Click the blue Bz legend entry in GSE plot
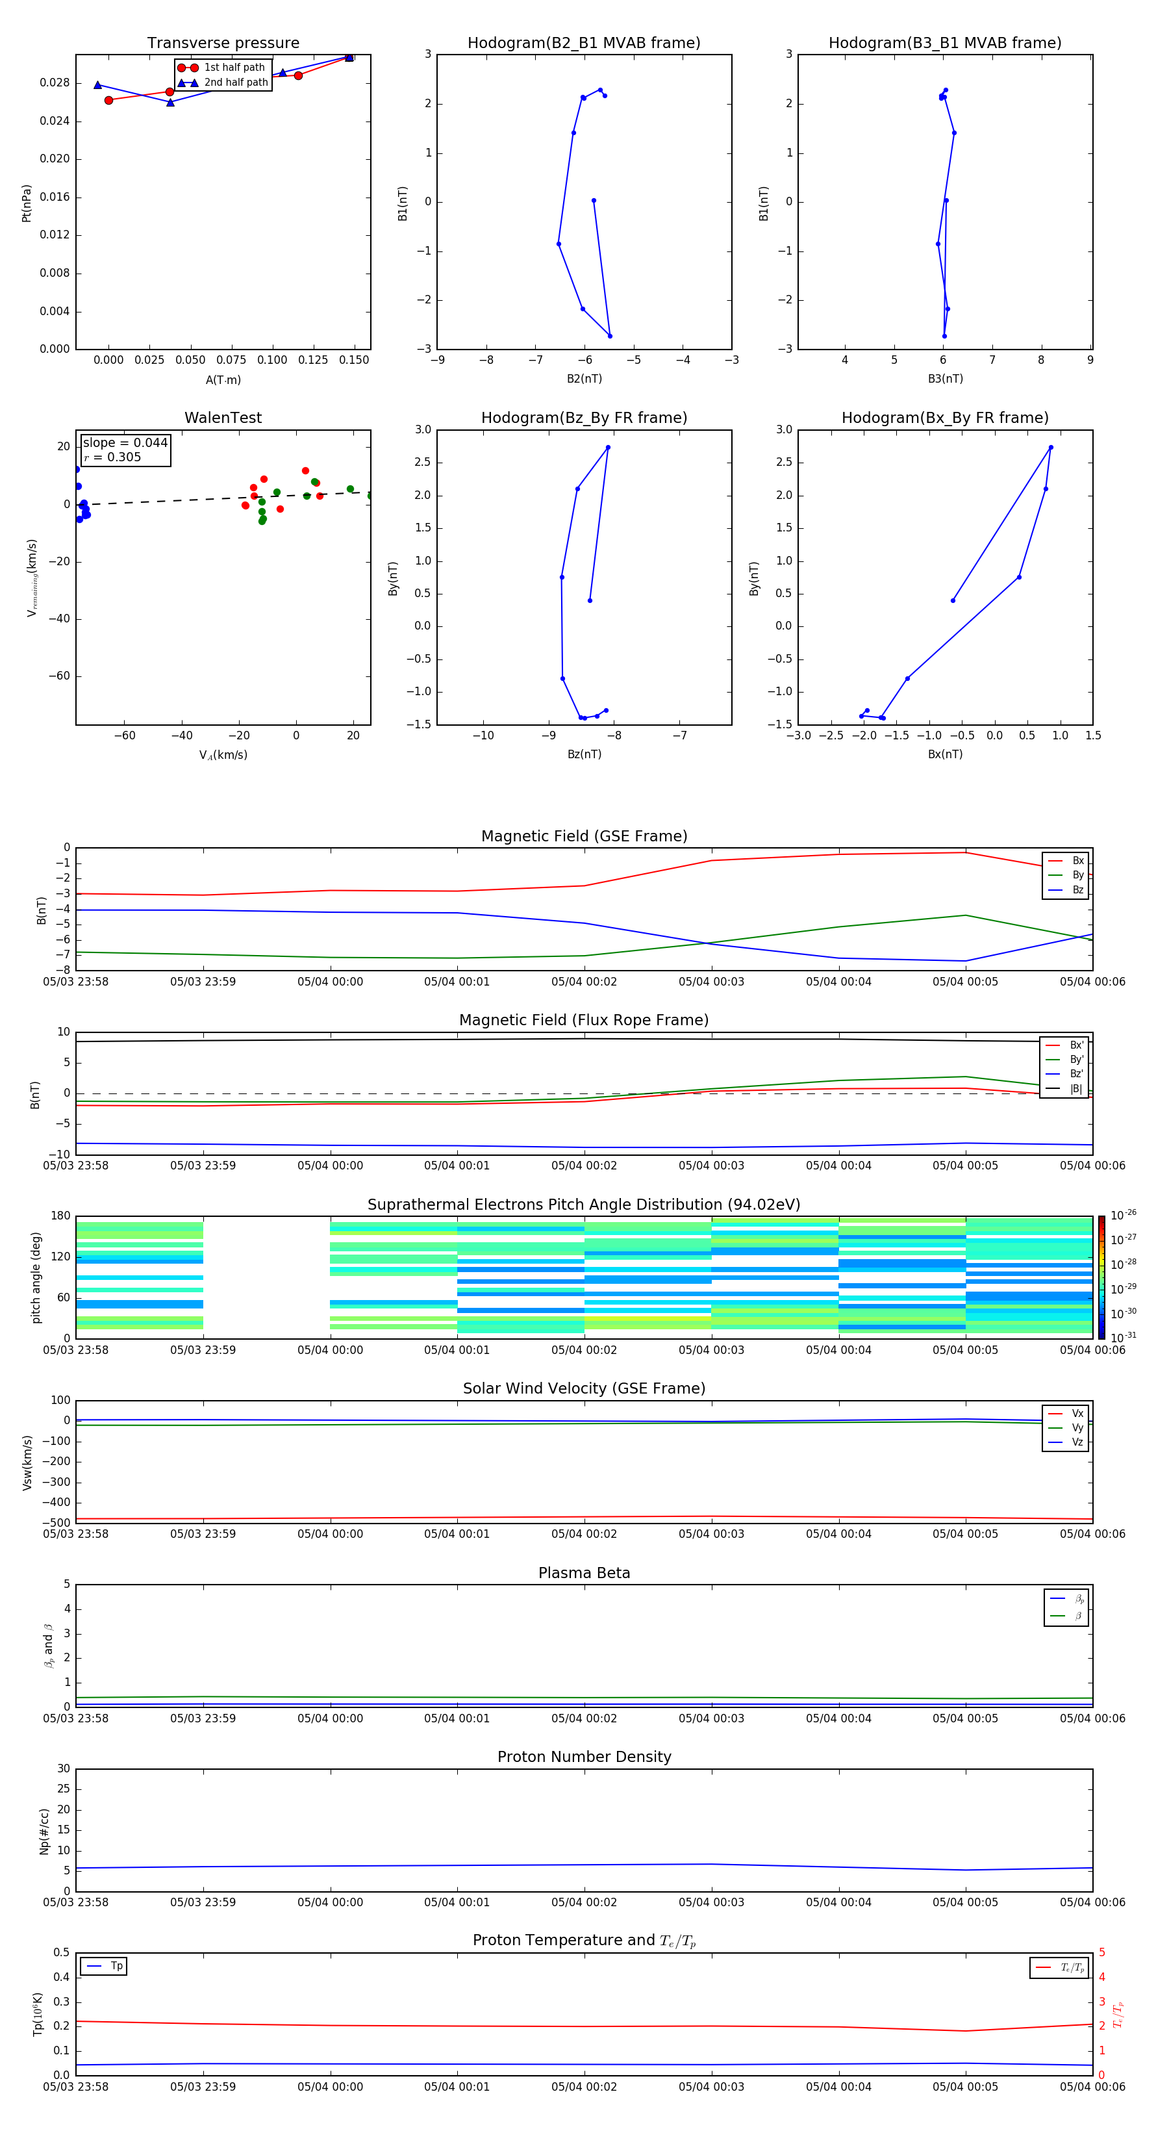Image resolution: width=1169 pixels, height=2144 pixels. tap(1066, 891)
